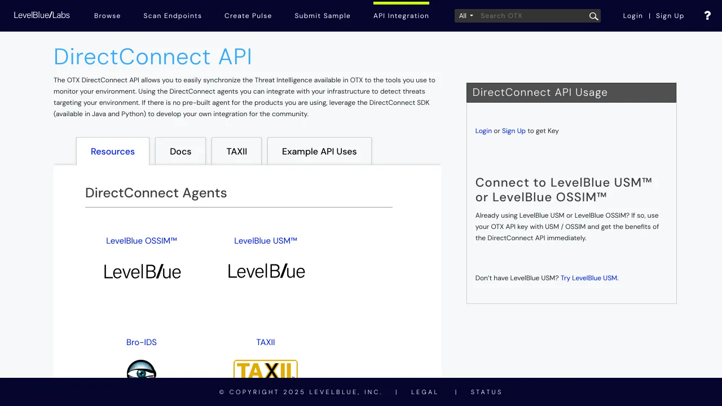Click the DirectConnect Agents heading
722x406 pixels.
156,193
